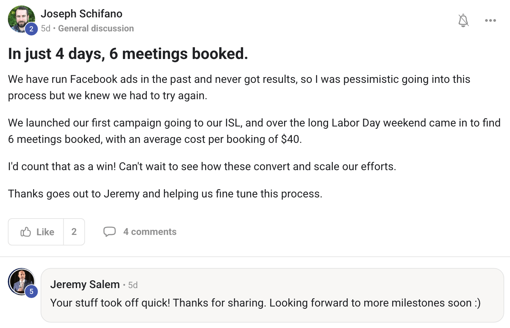This screenshot has width=510, height=328.
Task: Click the paragraph mentioning Labor Day weekend
Action: coord(254,131)
